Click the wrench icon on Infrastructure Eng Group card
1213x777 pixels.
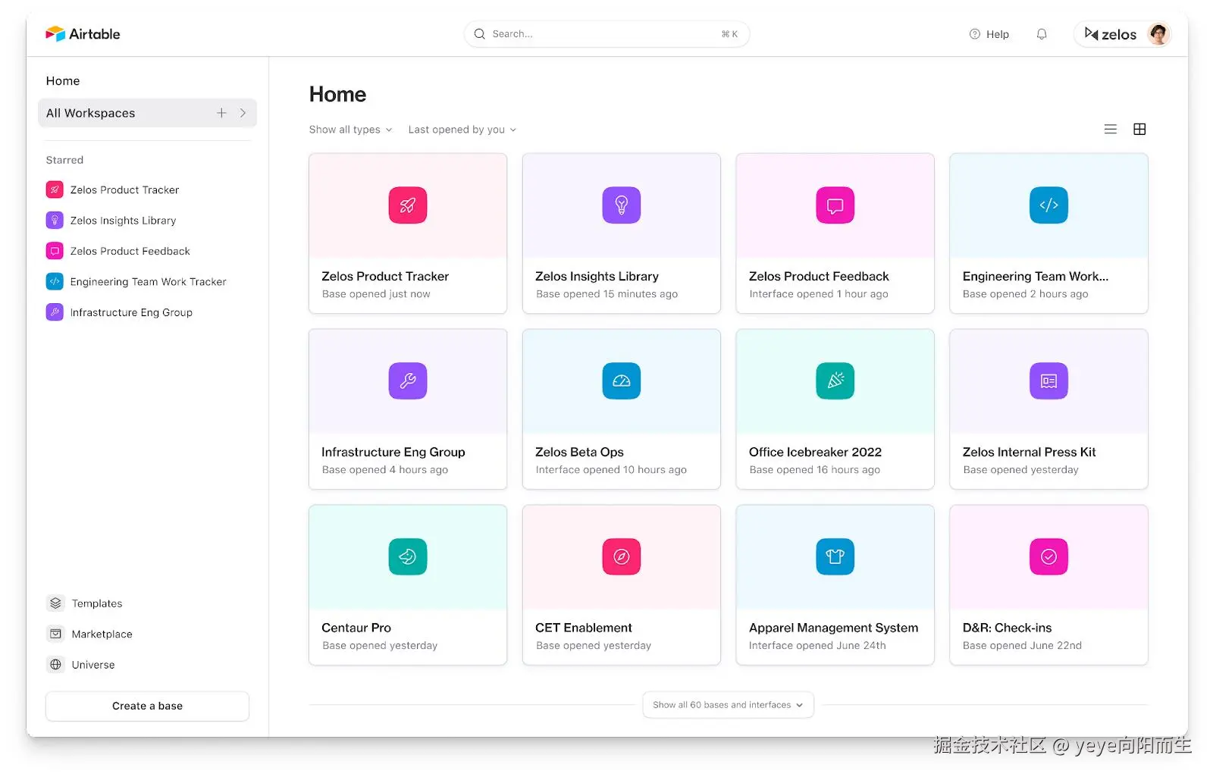(408, 381)
